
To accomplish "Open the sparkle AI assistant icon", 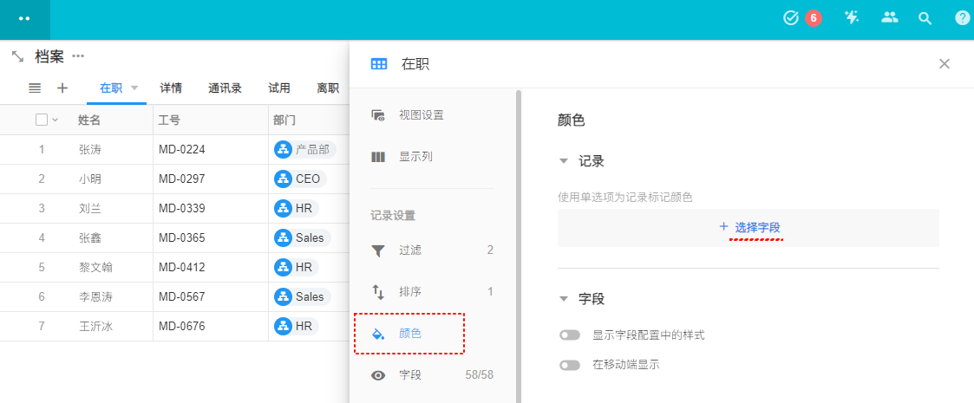I will (852, 17).
